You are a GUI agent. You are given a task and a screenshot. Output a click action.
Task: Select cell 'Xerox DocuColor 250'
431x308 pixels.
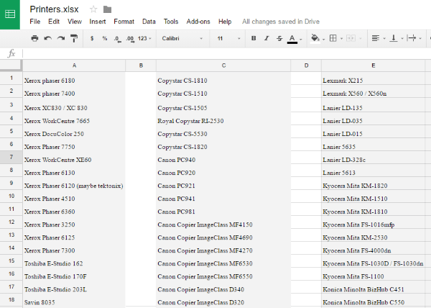[x=74, y=132]
